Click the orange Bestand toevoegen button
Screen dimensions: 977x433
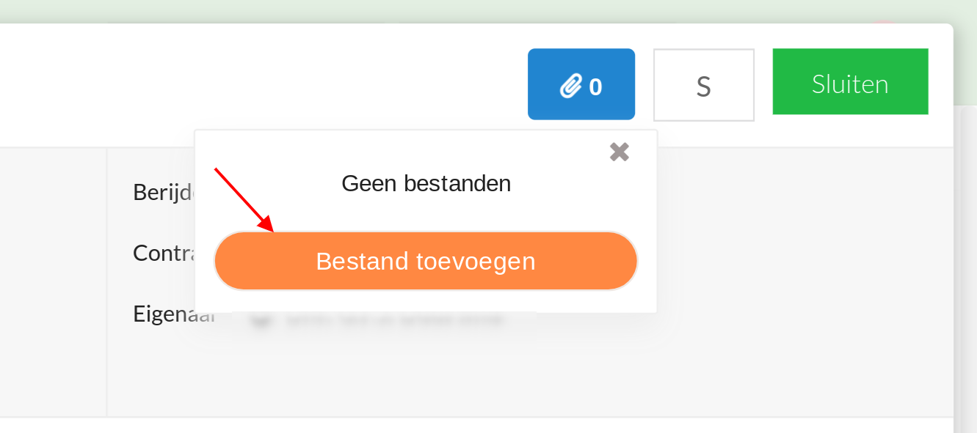(426, 261)
